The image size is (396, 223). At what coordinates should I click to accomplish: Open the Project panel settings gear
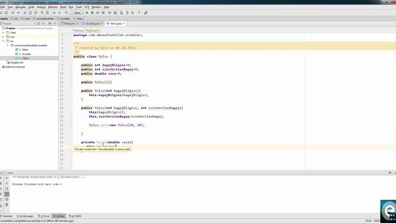click(49, 24)
